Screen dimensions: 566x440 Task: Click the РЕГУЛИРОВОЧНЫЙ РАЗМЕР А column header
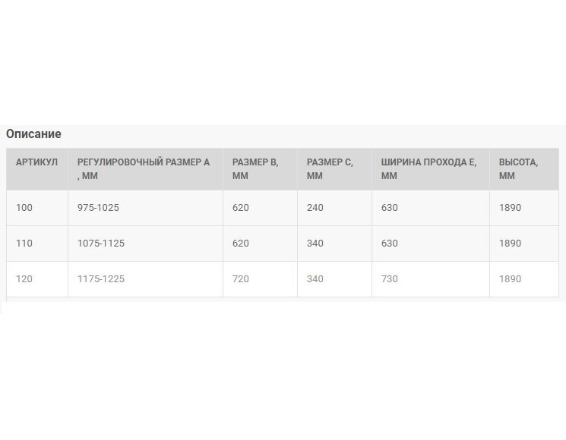coord(145,168)
